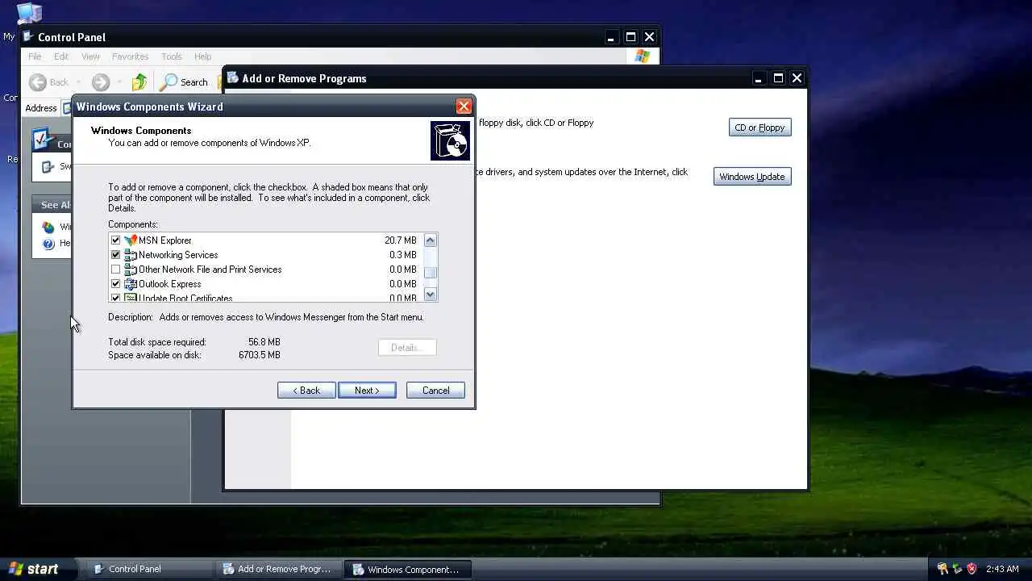
Task: Switch to Control Panel taskbar button
Action: pos(150,569)
